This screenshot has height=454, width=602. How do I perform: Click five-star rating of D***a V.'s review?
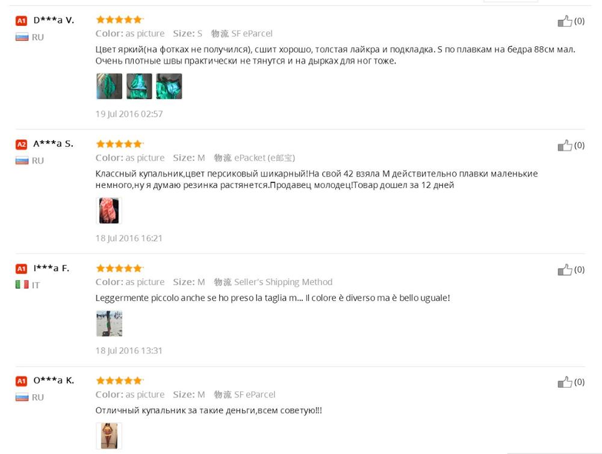click(x=119, y=20)
